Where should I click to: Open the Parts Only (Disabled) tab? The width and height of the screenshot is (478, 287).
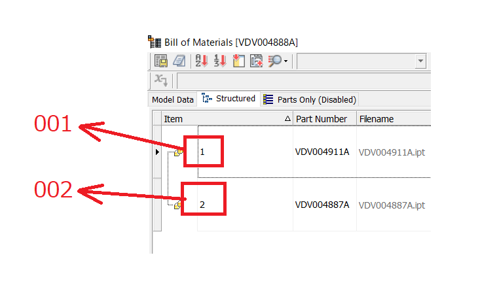(x=310, y=99)
